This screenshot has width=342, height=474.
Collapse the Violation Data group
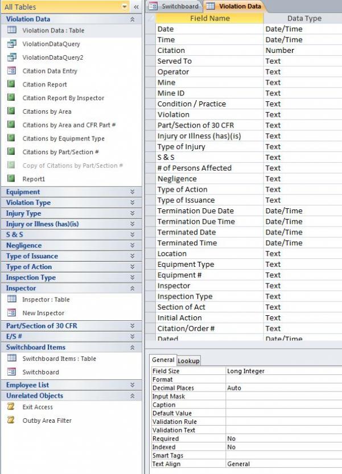pyautogui.click(x=133, y=19)
